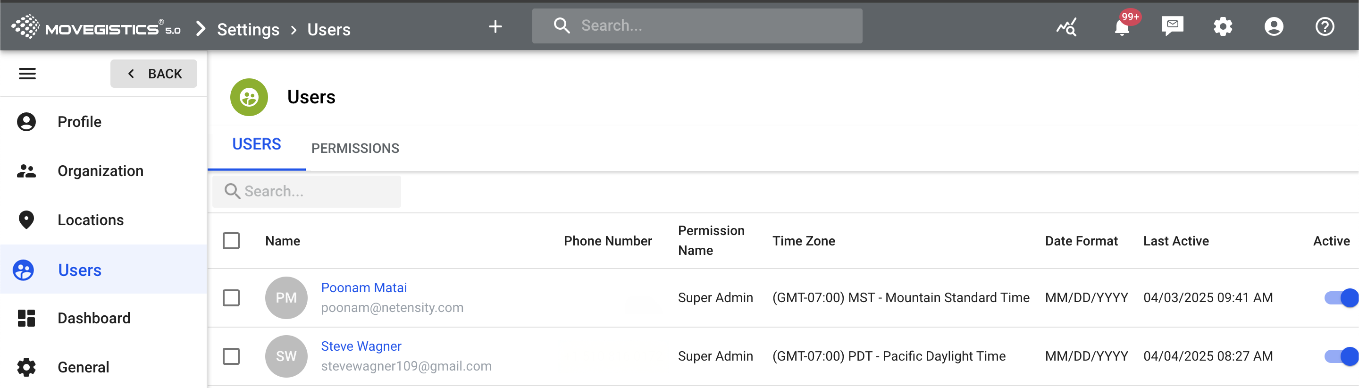The width and height of the screenshot is (1359, 388).
Task: Click the plus add icon in header
Action: 495,26
